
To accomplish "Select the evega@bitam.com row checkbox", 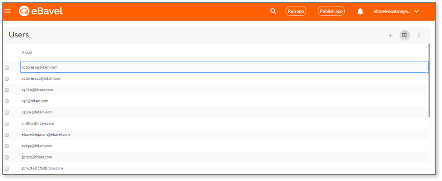I will [7, 146].
